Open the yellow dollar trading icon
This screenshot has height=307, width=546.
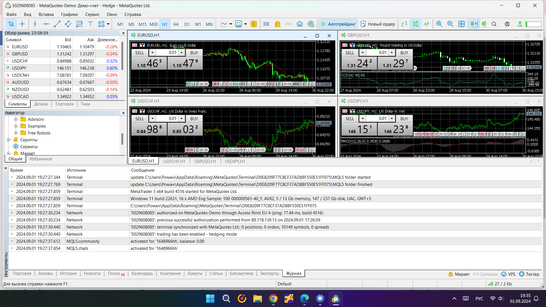click(x=254, y=24)
